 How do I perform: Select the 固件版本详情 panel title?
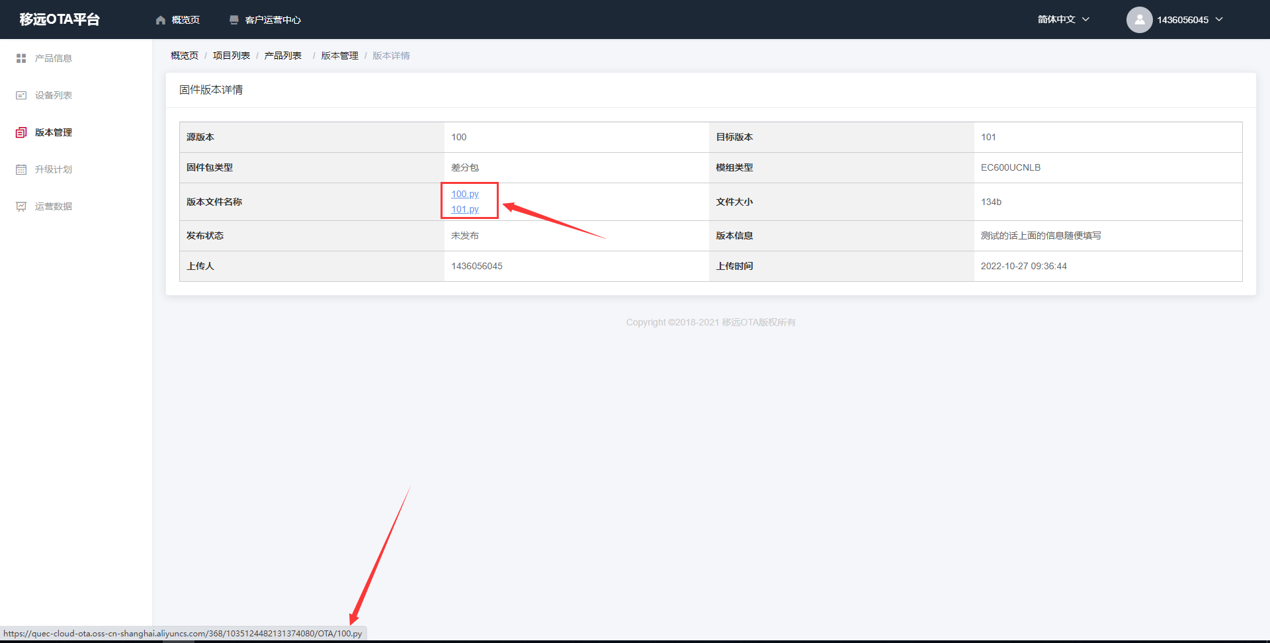(x=210, y=89)
